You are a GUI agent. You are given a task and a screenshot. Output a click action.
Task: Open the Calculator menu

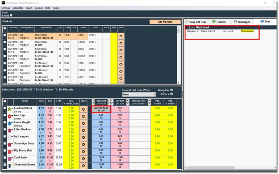click(18, 8)
